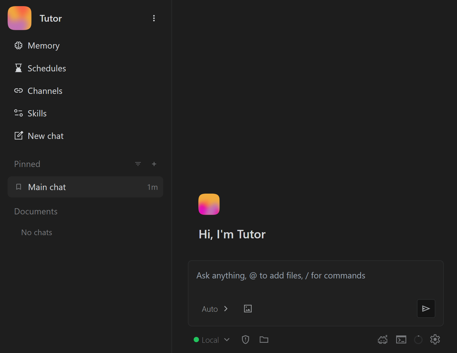Open the filter icon in the Pinned header
The height and width of the screenshot is (353, 457).
pos(138,164)
